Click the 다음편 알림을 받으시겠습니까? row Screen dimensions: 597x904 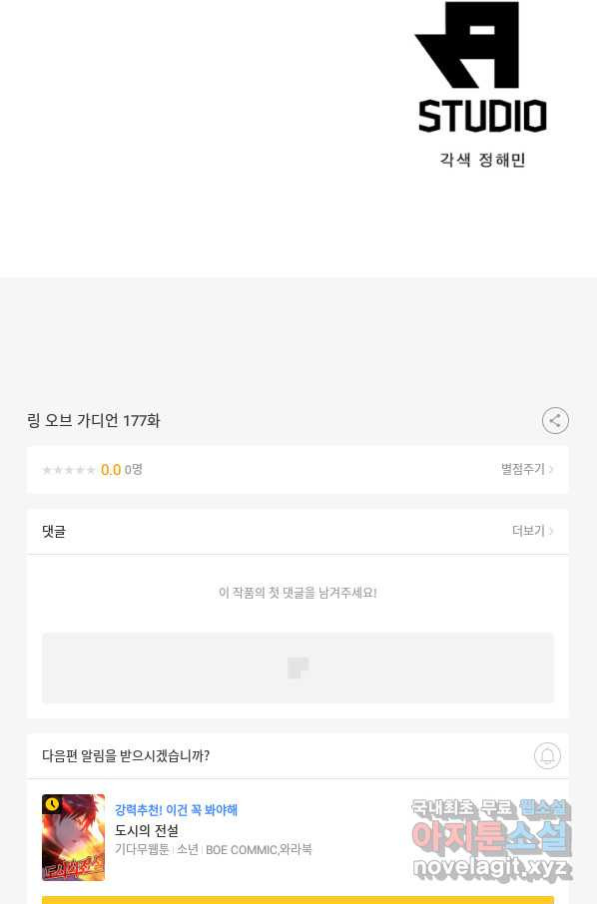[x=298, y=756]
